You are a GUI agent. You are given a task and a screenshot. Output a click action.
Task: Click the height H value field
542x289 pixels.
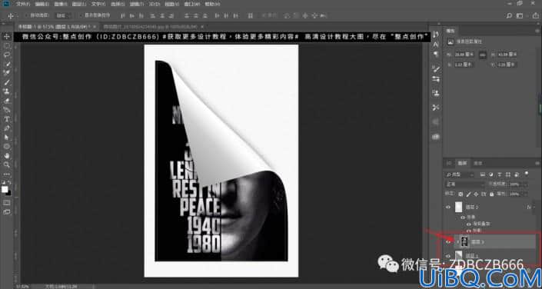pyautogui.click(x=507, y=55)
